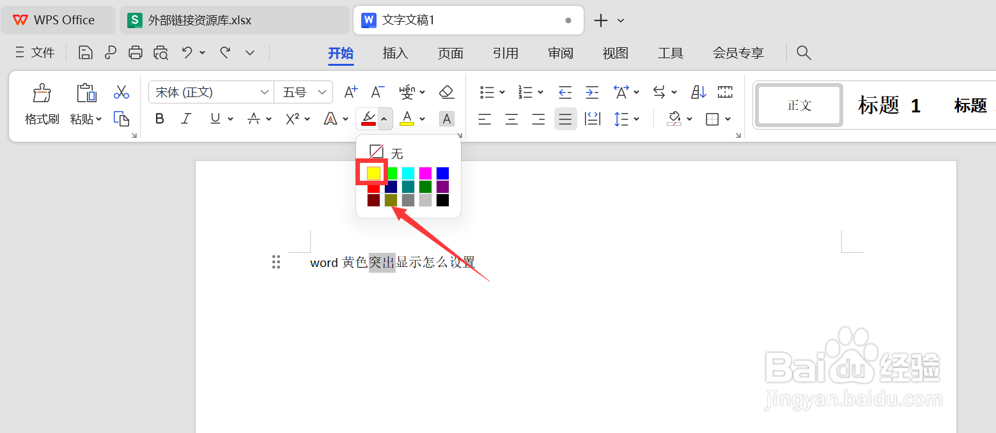Switch to the 插入 ribbon tab
This screenshot has height=433, width=996.
click(395, 53)
